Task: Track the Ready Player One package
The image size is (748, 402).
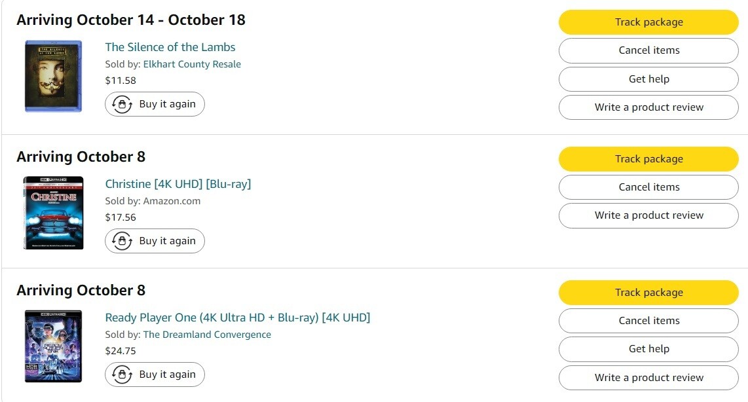Action: (x=648, y=293)
